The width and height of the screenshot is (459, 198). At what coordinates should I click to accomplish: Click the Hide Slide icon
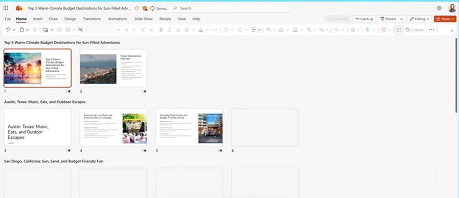click(80, 30)
